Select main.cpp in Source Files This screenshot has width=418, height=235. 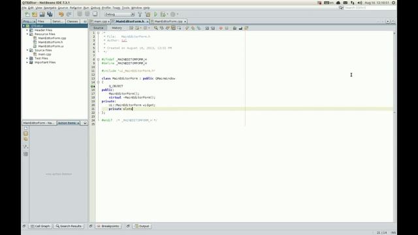pos(44,54)
